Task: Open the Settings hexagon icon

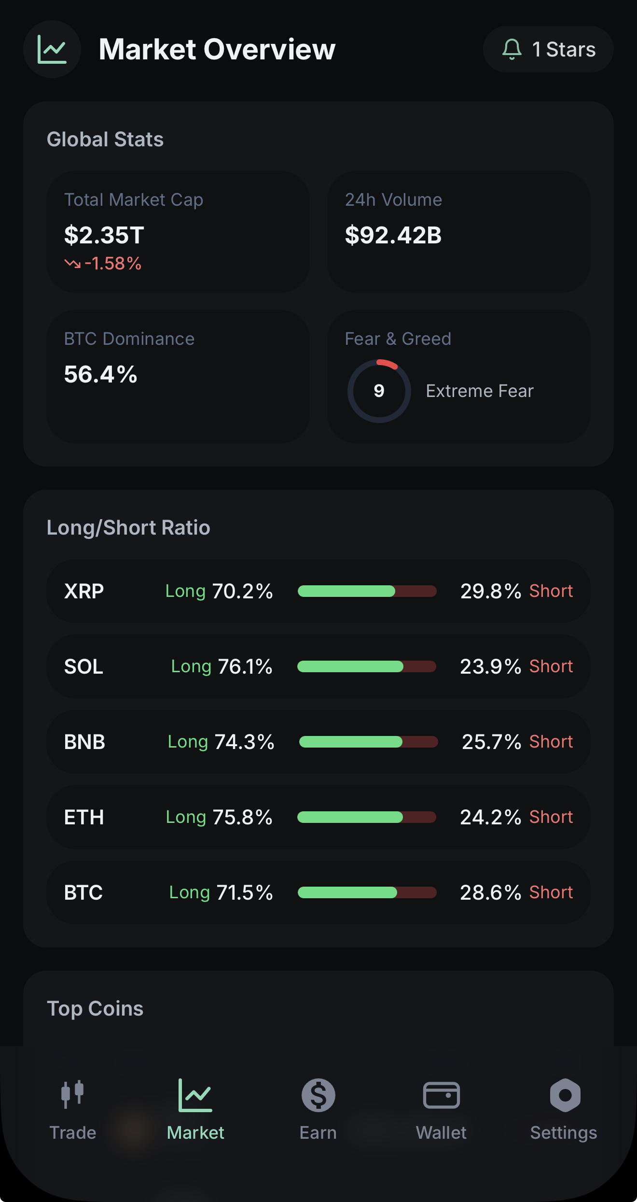Action: pos(565,1095)
